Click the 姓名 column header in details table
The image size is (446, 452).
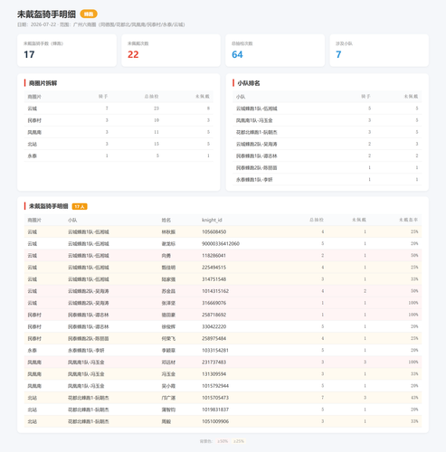tap(166, 220)
